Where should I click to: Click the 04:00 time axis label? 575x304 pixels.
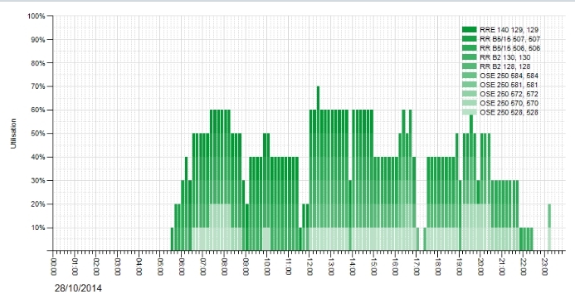point(139,266)
